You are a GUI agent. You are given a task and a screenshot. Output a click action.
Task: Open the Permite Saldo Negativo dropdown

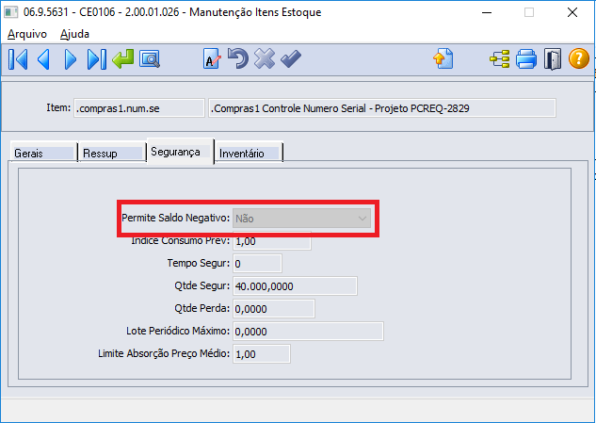(x=302, y=219)
